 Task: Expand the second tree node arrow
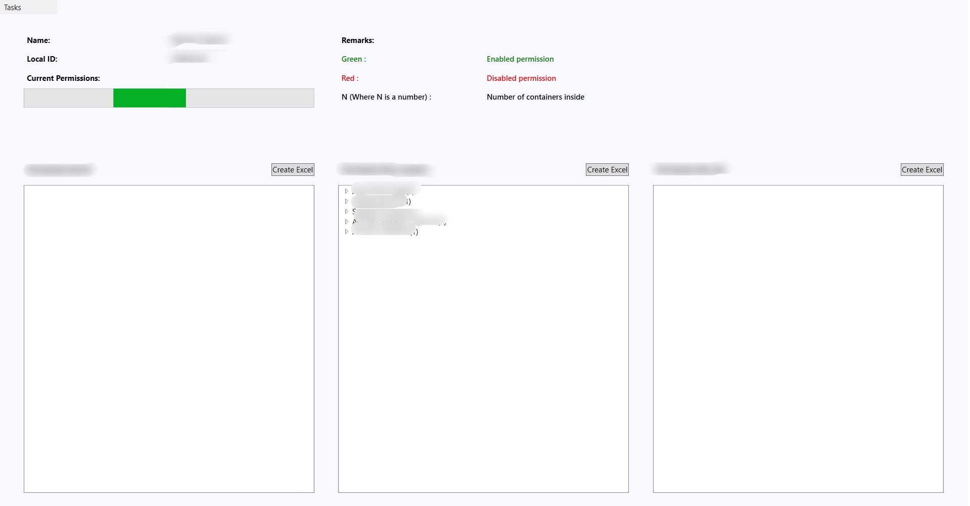(347, 201)
